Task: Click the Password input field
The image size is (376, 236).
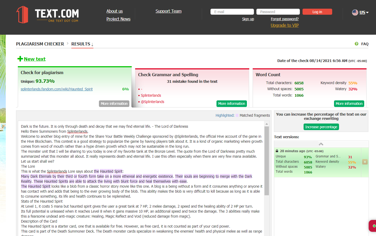Action: coord(278,12)
